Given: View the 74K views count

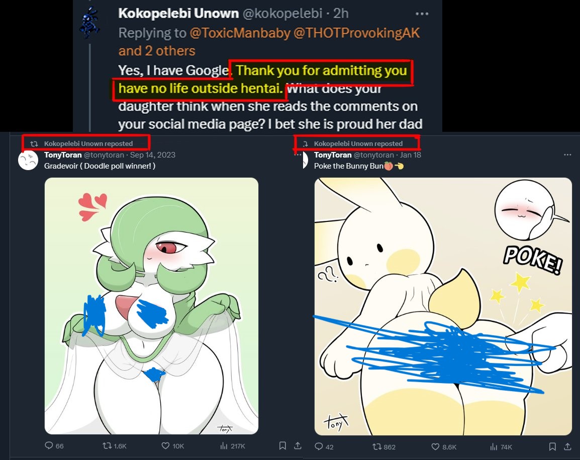Looking at the screenshot, I should (x=501, y=446).
